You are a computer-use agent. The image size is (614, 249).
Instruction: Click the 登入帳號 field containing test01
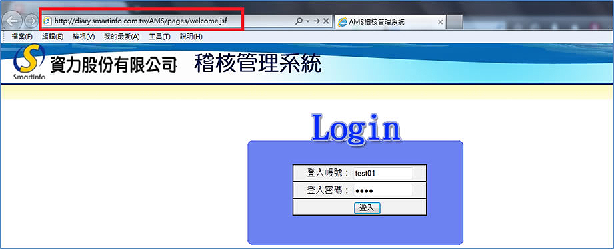pos(383,173)
